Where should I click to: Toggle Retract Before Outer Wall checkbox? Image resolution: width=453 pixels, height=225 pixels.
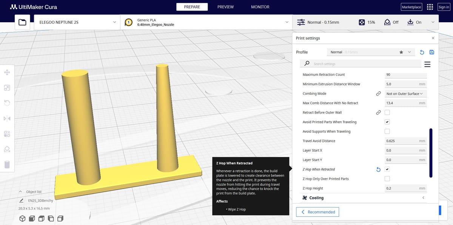[387, 112]
